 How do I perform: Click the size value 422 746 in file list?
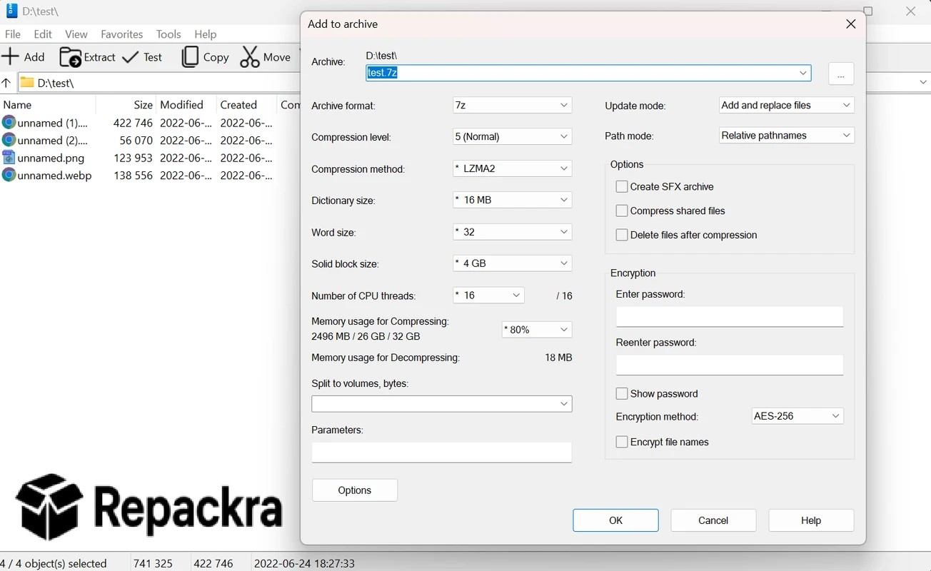tap(133, 123)
